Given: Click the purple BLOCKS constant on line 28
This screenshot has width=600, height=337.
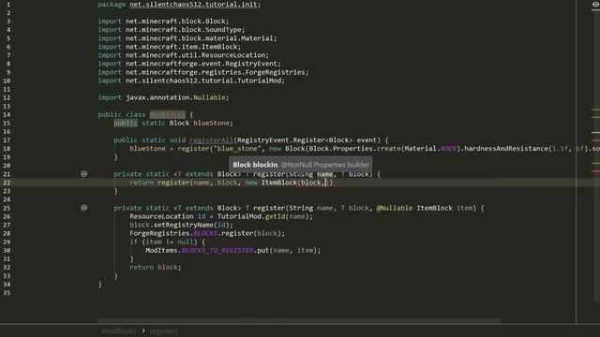Looking at the screenshot, I should tap(205, 233).
